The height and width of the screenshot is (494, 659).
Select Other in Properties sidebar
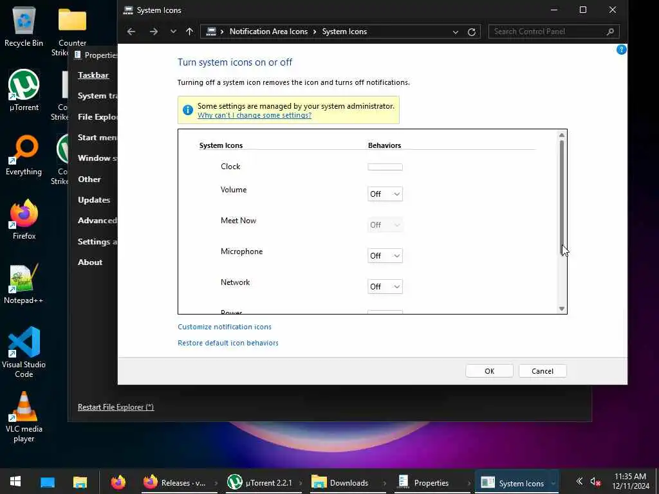89,179
